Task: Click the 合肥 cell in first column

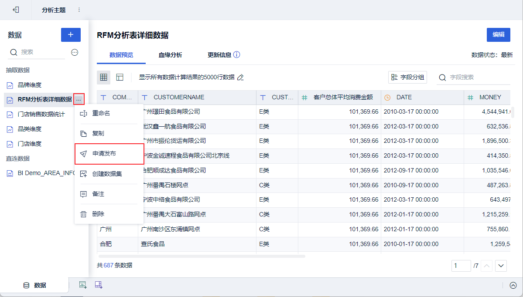Action: [117, 244]
